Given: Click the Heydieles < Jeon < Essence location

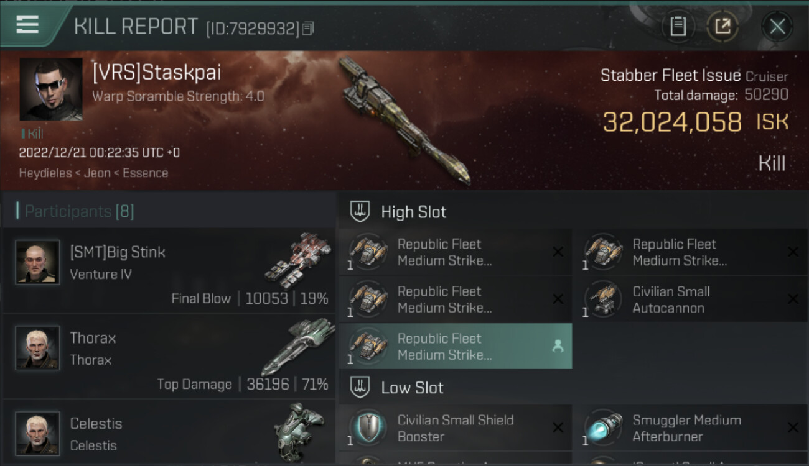Looking at the screenshot, I should pyautogui.click(x=94, y=173).
